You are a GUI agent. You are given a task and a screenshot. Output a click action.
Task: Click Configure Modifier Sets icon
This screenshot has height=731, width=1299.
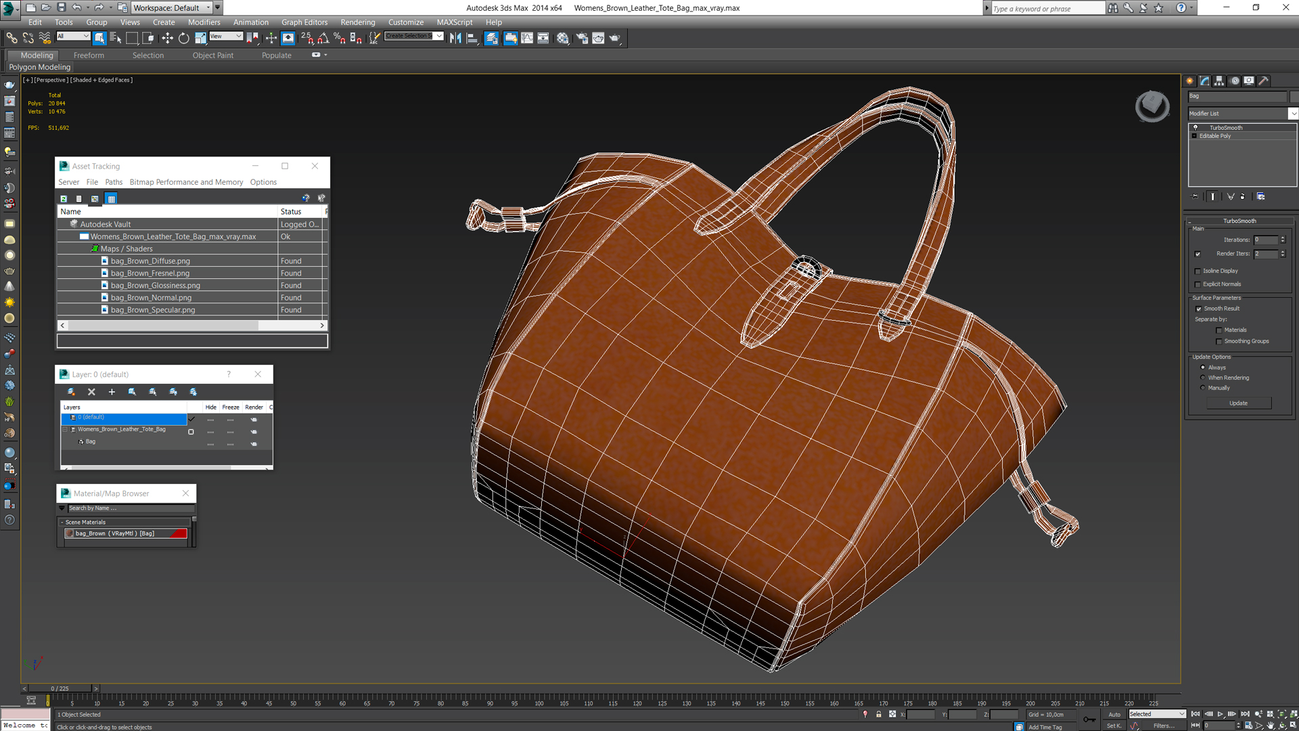click(x=1260, y=196)
